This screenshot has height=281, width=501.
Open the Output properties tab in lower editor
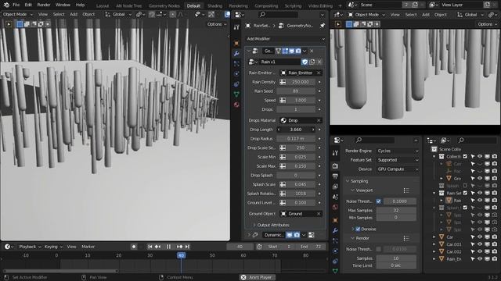335,176
